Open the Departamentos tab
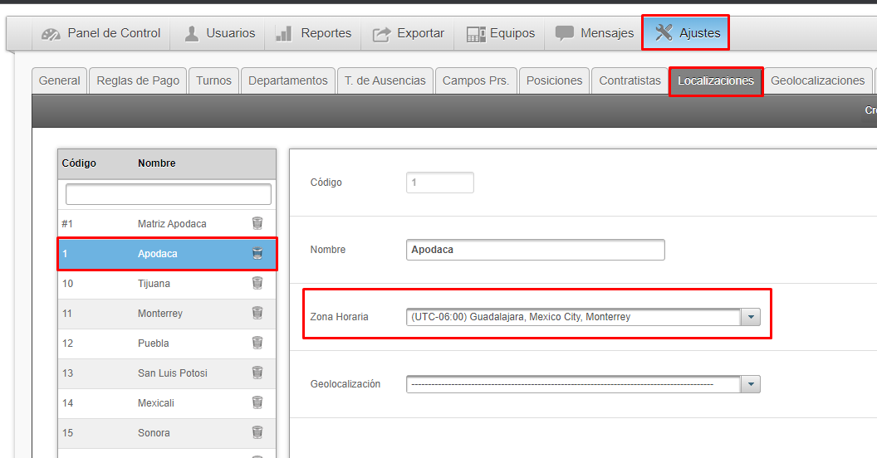The height and width of the screenshot is (458, 877). [288, 80]
